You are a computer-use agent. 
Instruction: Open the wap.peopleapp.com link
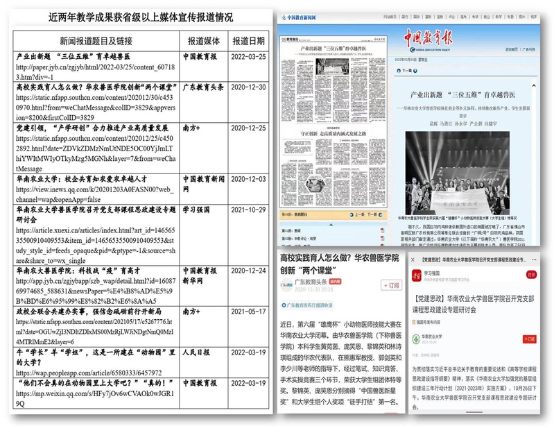[89, 373]
